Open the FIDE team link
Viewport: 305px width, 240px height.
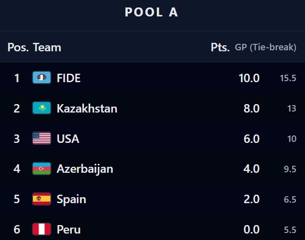(x=69, y=78)
